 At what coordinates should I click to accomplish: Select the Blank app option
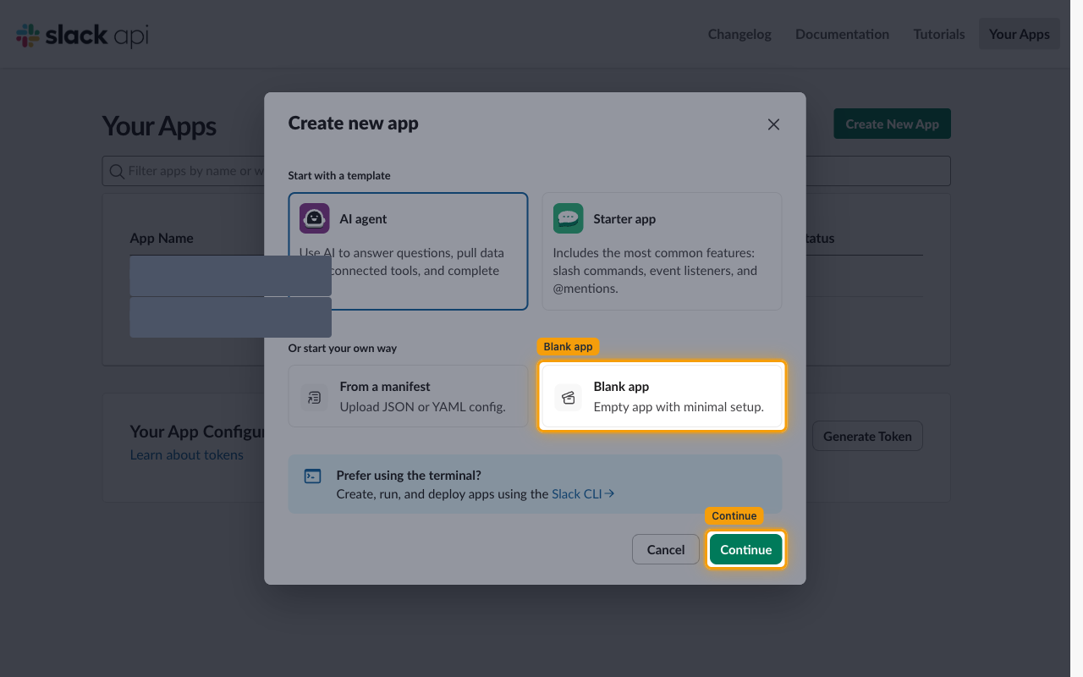pos(662,396)
